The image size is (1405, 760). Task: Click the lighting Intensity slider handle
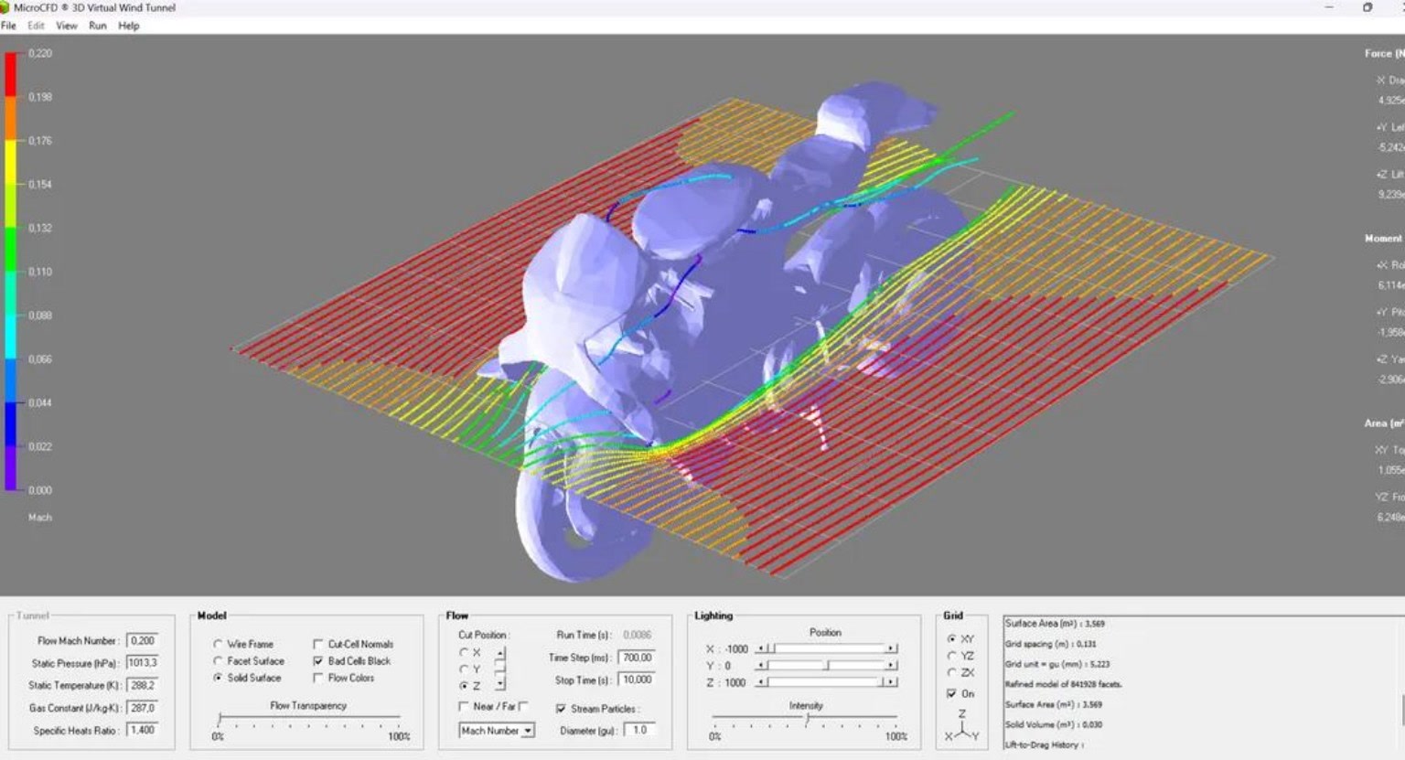[806, 719]
